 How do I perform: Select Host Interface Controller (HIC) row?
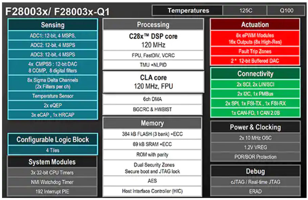point(152,191)
